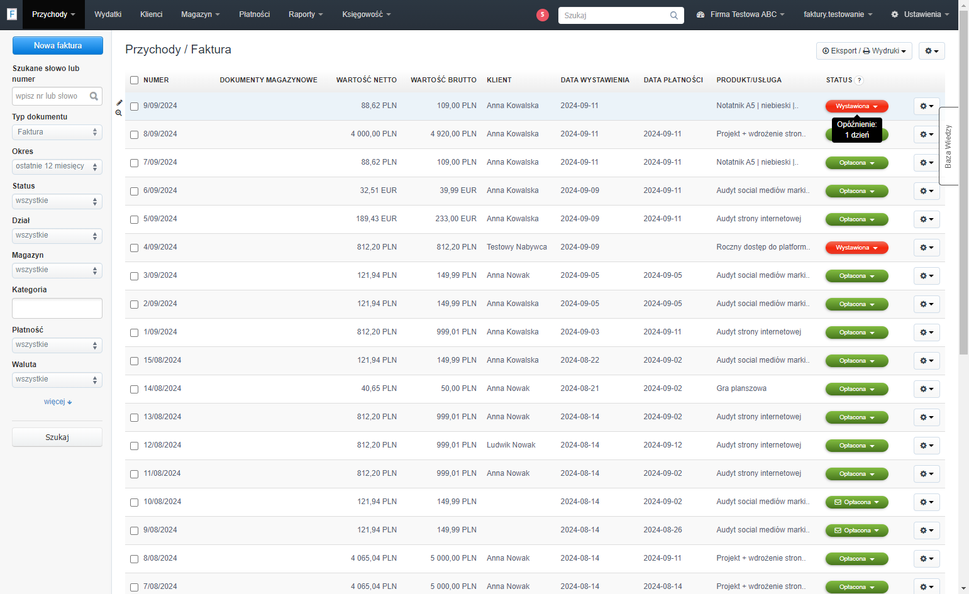This screenshot has width=969, height=594.
Task: Expand the Wystawiona status dropdown for invoice 4/09/2024
Action: point(856,248)
